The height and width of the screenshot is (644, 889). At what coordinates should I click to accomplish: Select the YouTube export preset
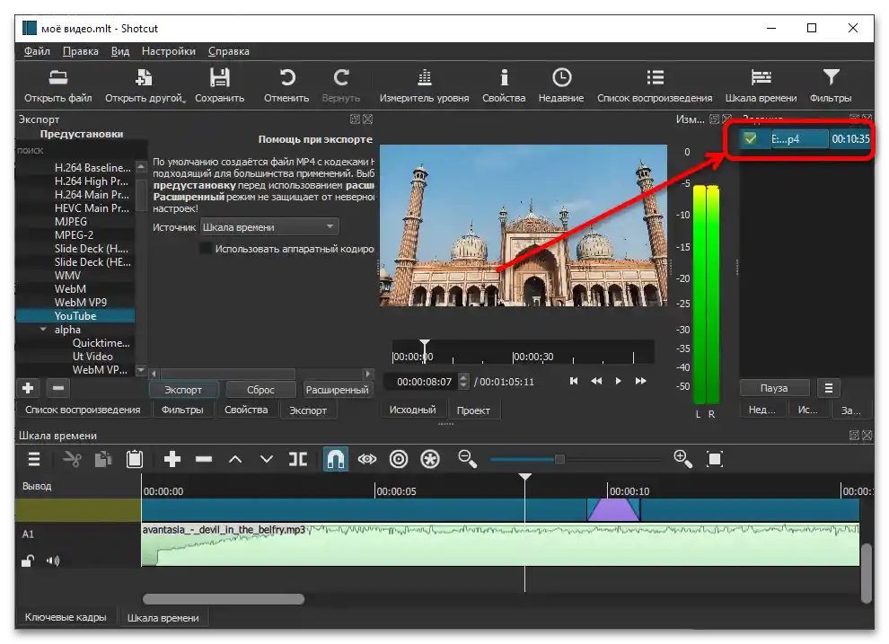pyautogui.click(x=75, y=316)
